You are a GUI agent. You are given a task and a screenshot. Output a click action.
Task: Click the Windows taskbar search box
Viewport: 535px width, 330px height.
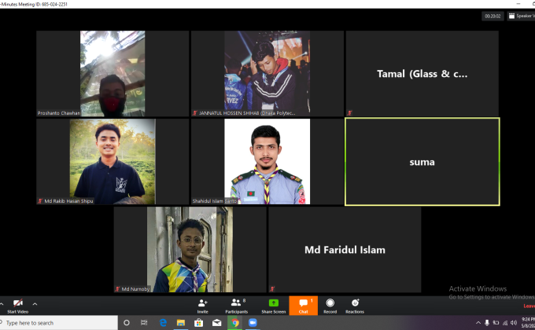[59, 323]
